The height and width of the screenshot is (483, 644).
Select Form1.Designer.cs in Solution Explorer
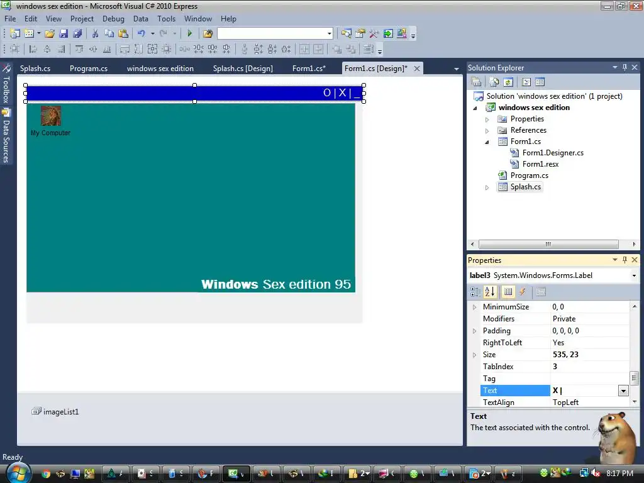click(553, 153)
